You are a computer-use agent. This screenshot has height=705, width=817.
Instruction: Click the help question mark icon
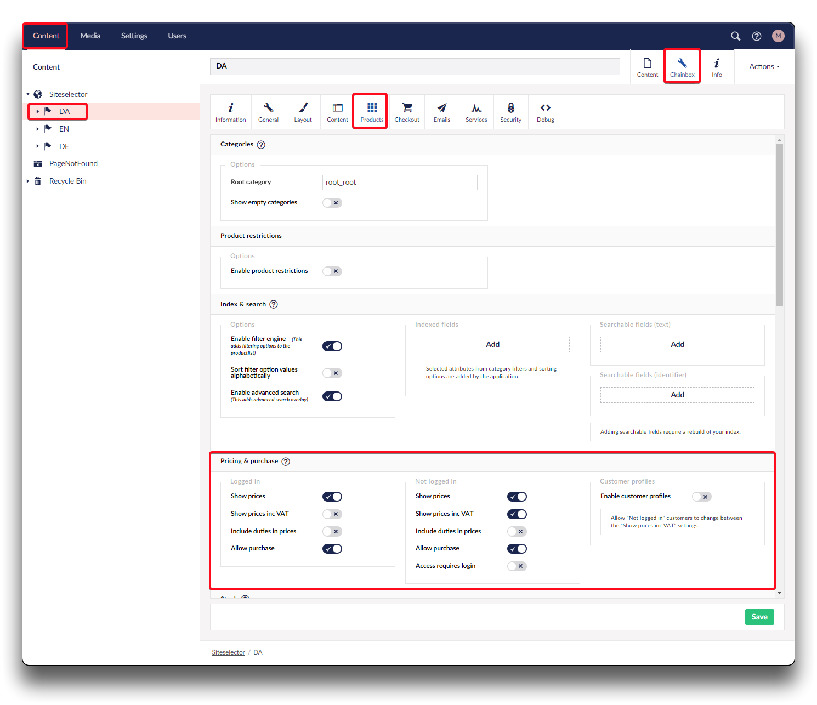[x=756, y=36]
